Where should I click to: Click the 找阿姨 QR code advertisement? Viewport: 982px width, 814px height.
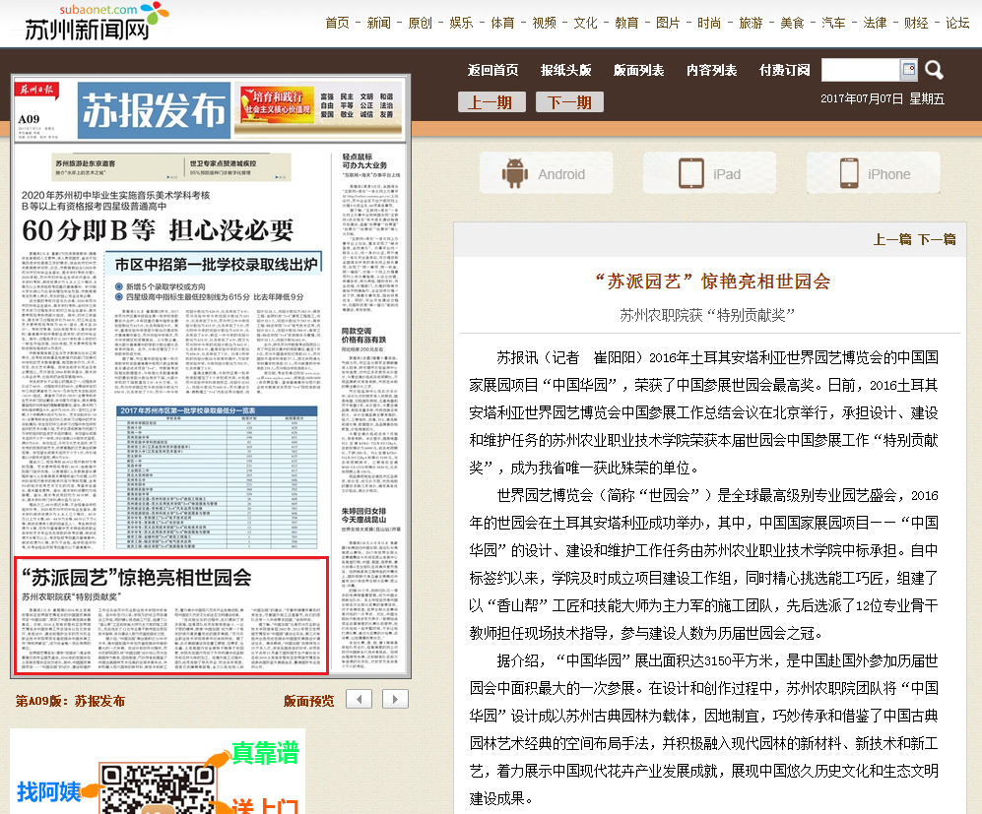pos(158,771)
